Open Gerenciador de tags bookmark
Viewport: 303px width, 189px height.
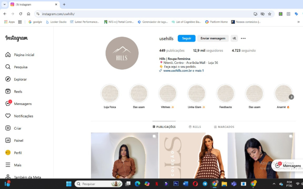coord(153,22)
